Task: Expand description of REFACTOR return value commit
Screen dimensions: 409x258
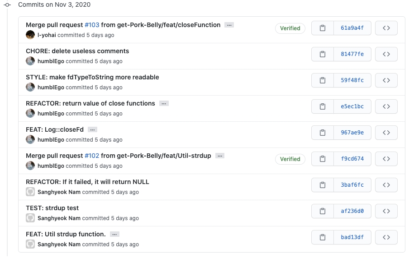Action: click(164, 104)
